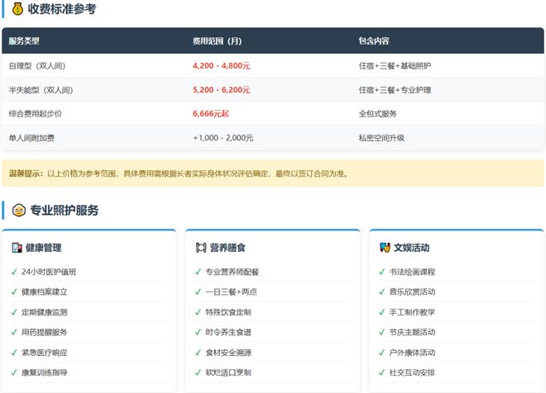
Task: Click the cell 全包式服务
Action: (x=378, y=114)
